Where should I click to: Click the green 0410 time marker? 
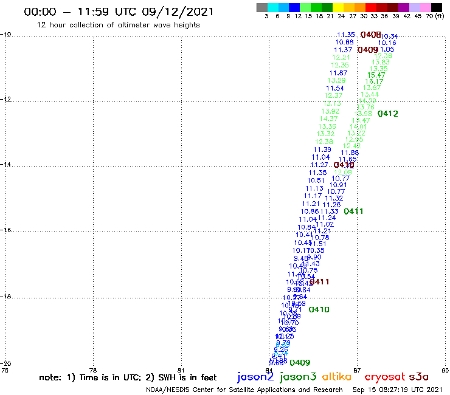click(319, 309)
